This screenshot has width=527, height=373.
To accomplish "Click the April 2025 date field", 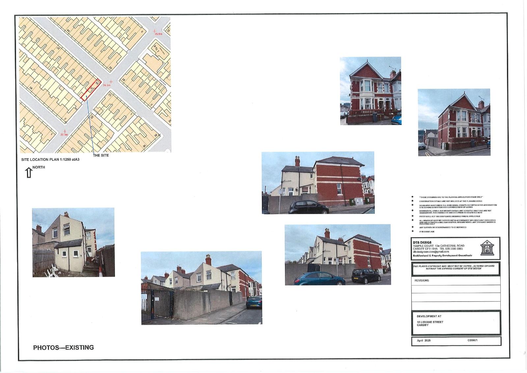I will 424,340.
